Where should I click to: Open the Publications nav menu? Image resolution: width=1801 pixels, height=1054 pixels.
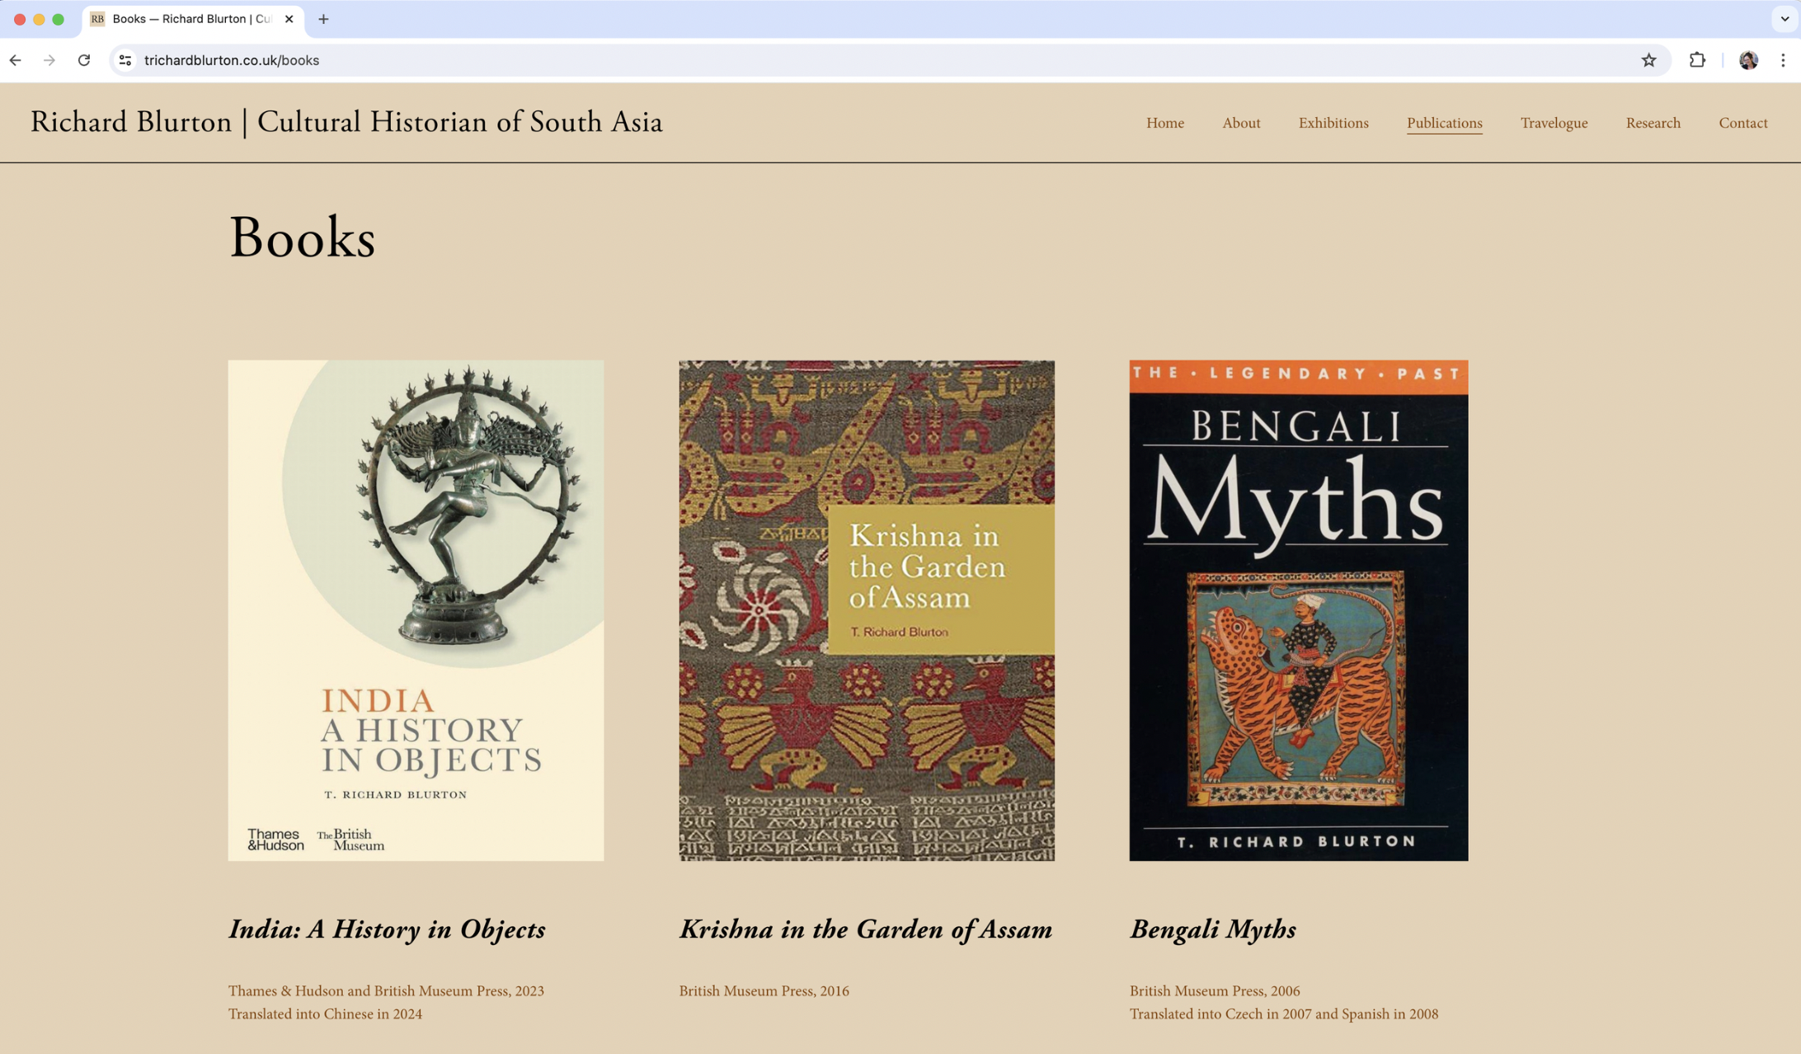pos(1444,123)
